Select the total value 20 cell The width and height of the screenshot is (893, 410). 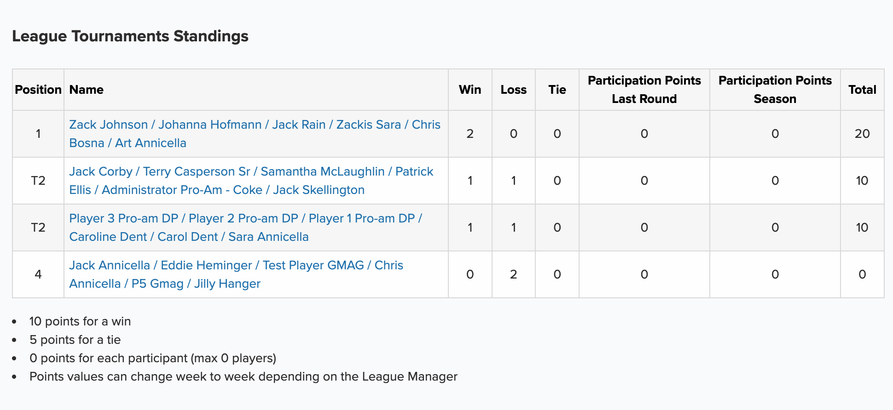862,134
